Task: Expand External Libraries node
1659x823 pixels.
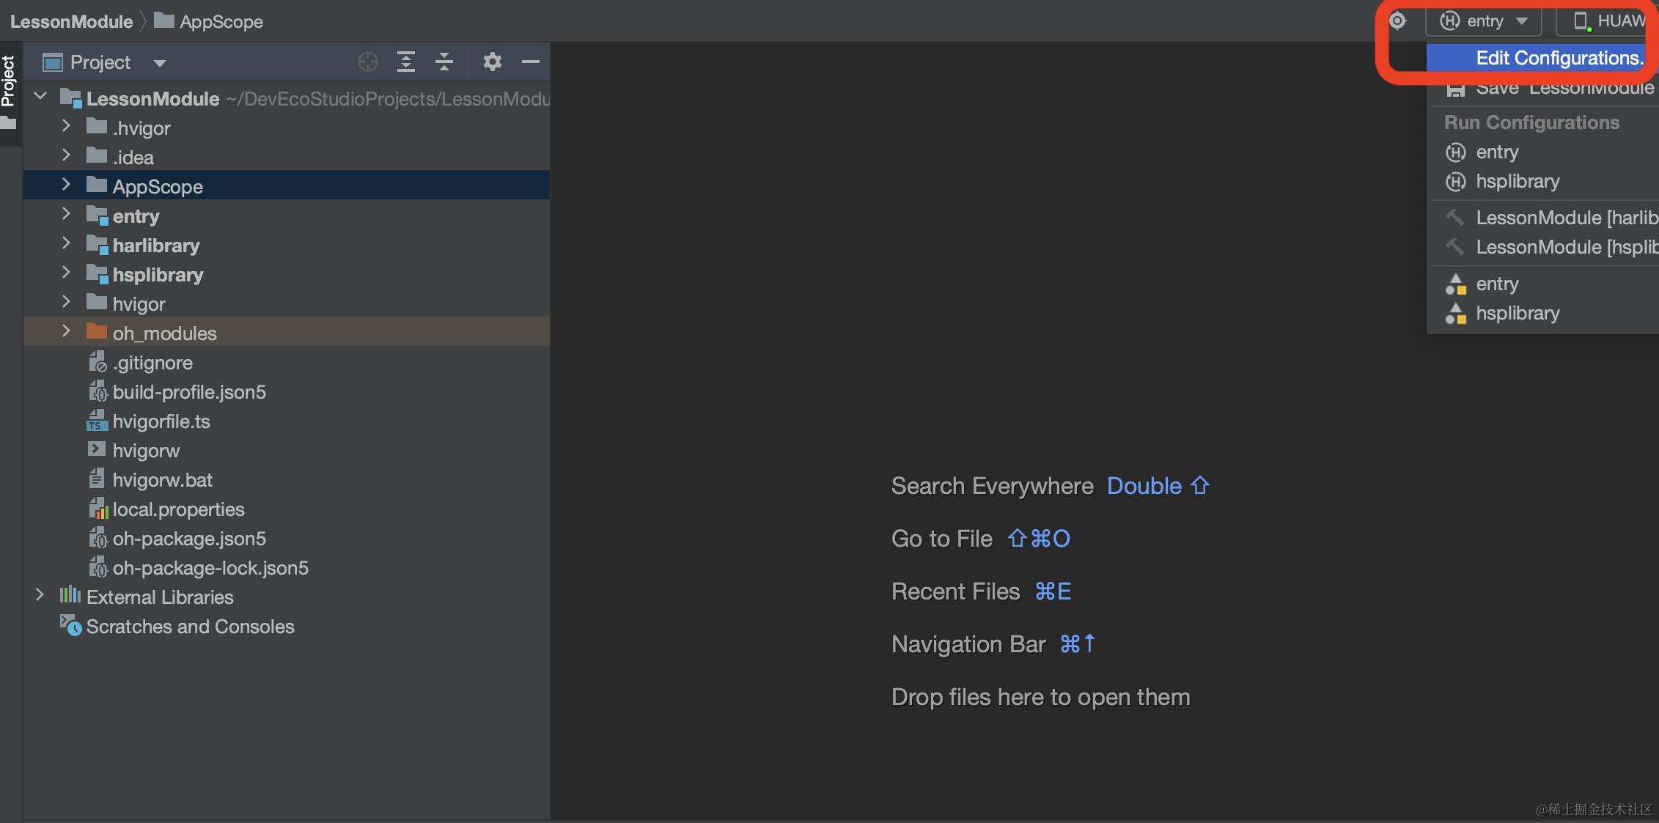Action: click(x=40, y=595)
